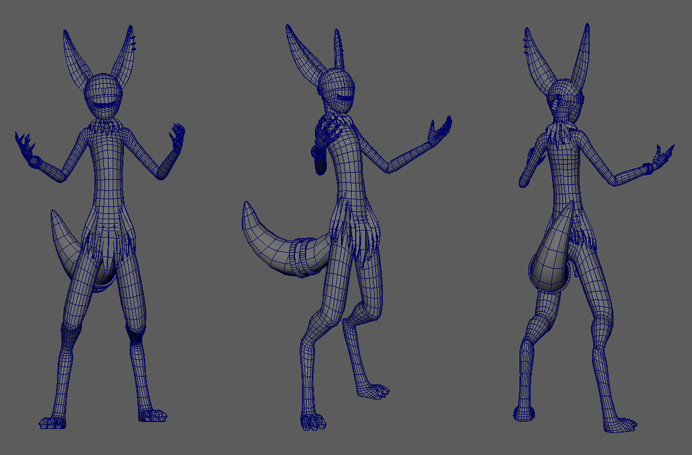Click the front-view character's paw at bottom left
The width and height of the screenshot is (692, 455).
[x=53, y=422]
